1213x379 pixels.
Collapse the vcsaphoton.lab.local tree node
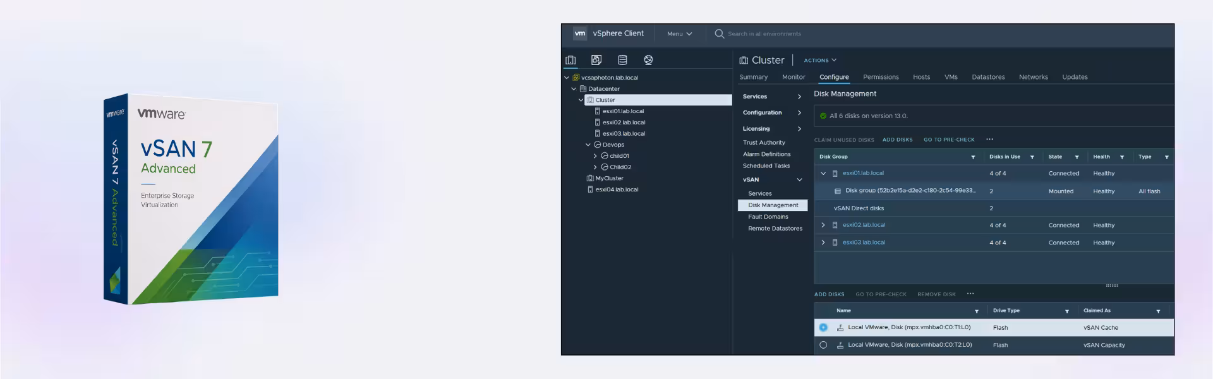point(567,78)
